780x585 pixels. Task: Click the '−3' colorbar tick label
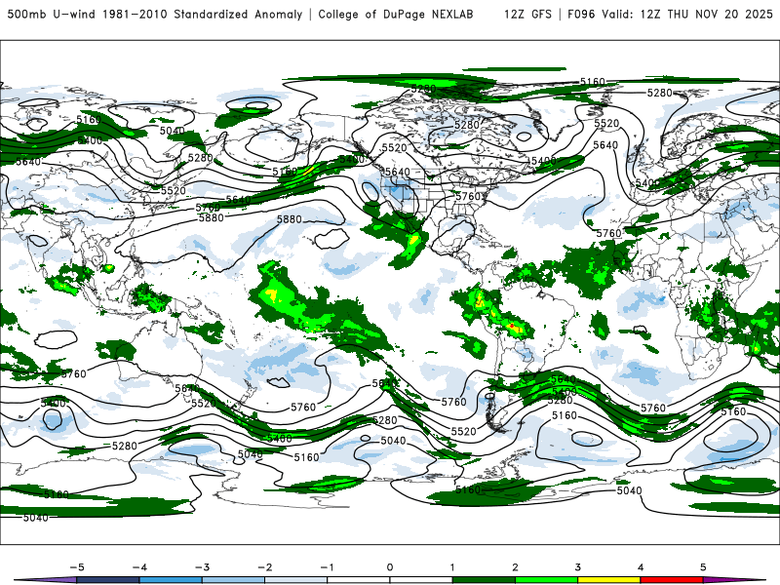(202, 567)
